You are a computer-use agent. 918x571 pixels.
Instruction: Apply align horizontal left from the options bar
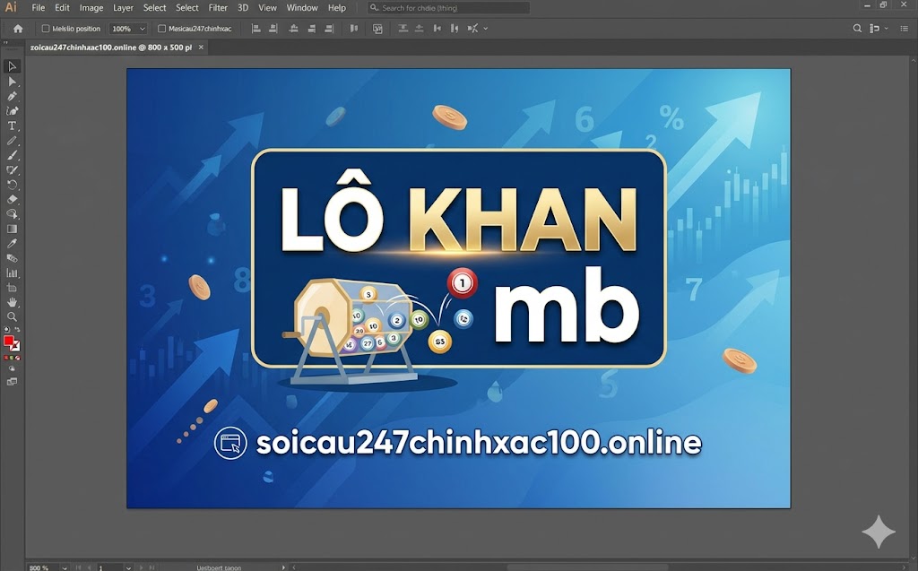point(255,28)
